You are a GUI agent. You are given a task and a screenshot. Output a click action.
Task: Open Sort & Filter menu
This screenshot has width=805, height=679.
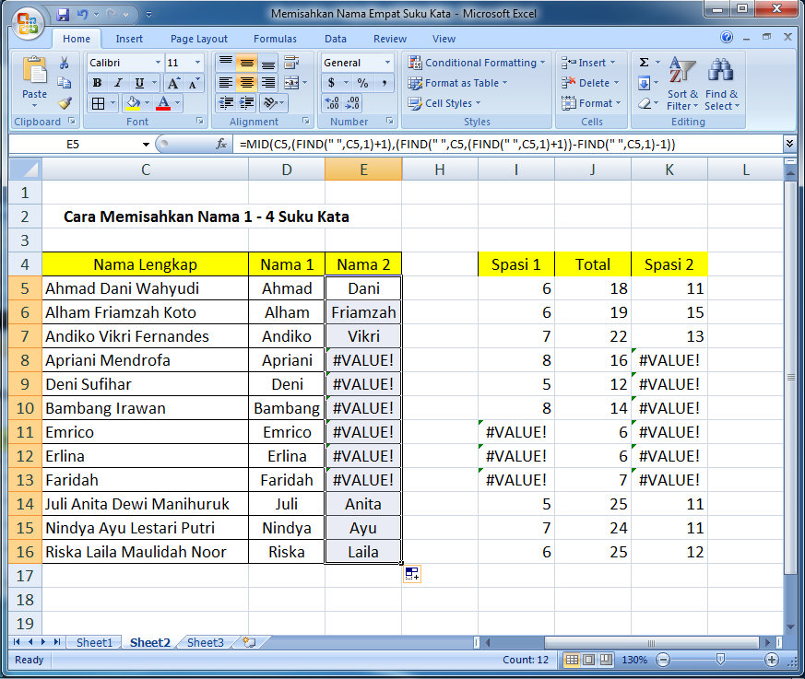(682, 83)
